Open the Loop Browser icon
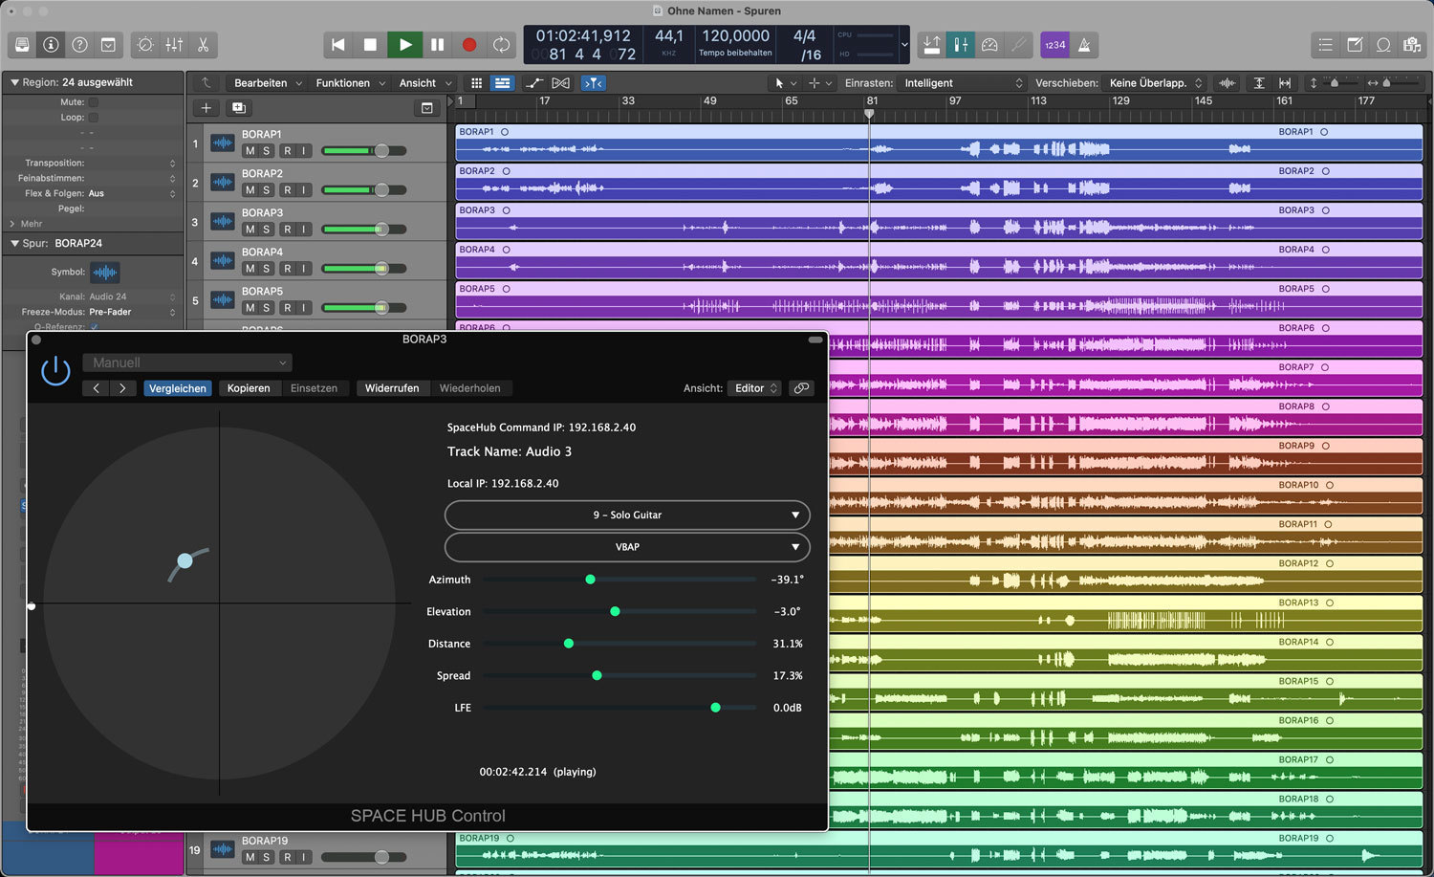The width and height of the screenshot is (1434, 877). point(1383,45)
